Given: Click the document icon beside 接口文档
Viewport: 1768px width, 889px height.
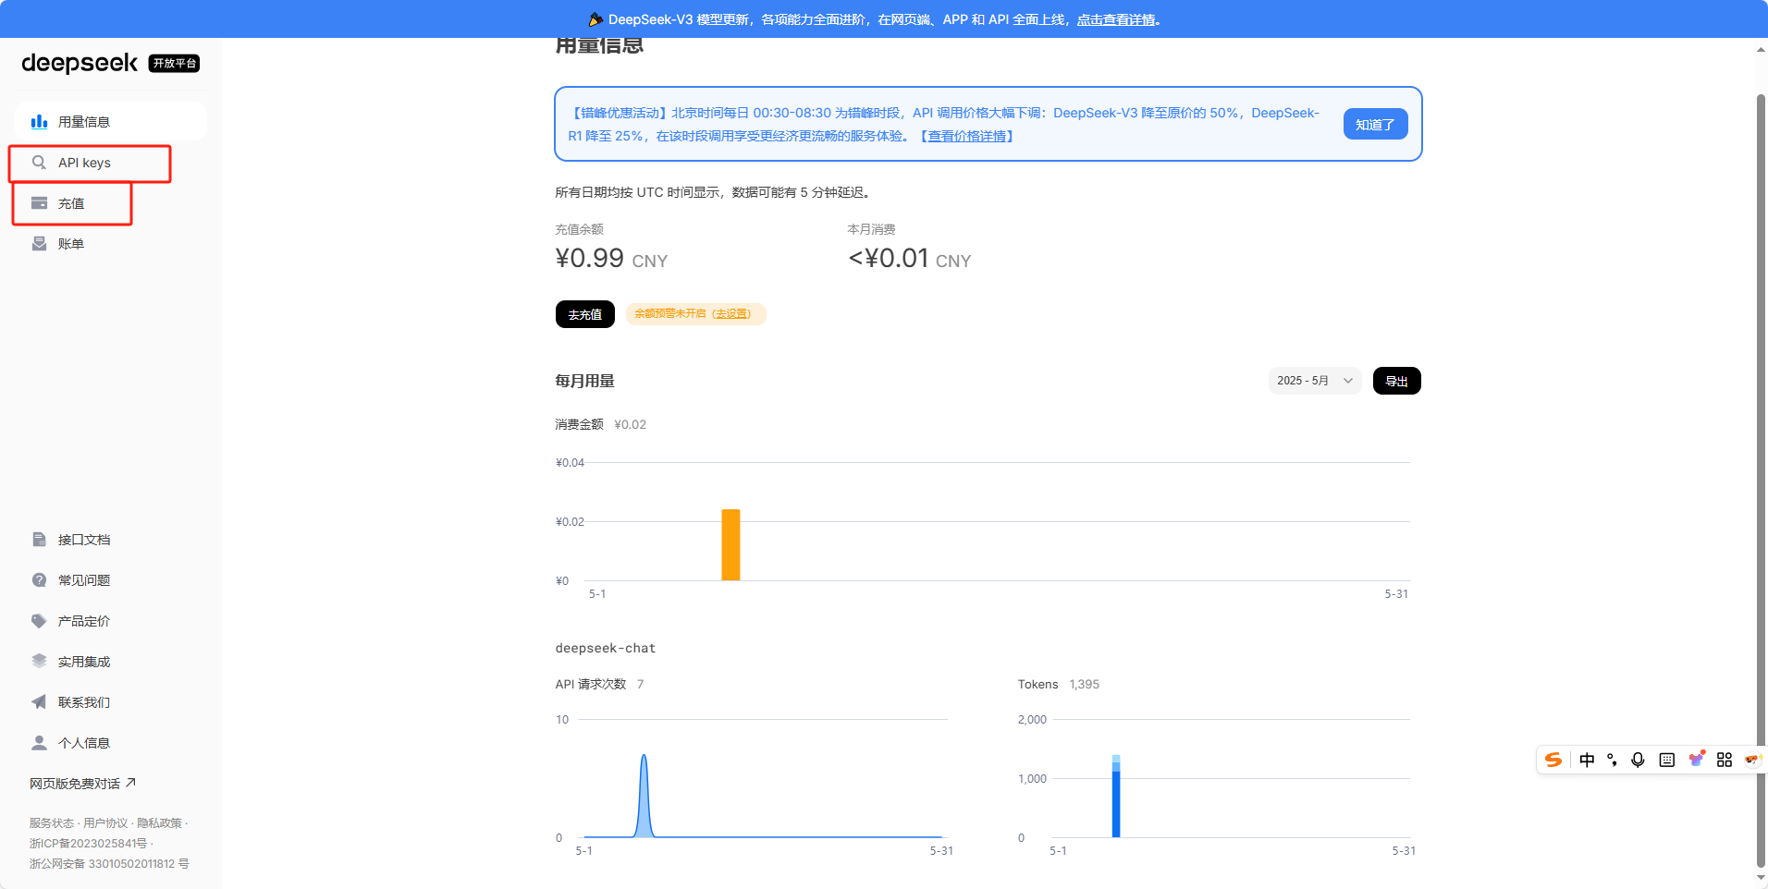Looking at the screenshot, I should tap(39, 540).
